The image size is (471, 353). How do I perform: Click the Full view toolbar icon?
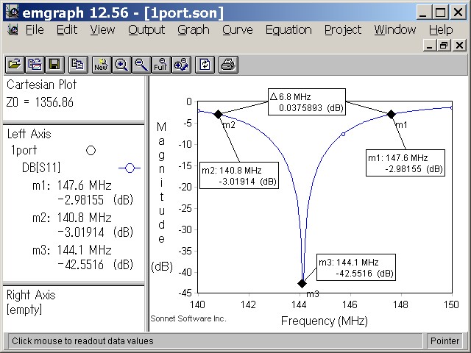pos(161,65)
